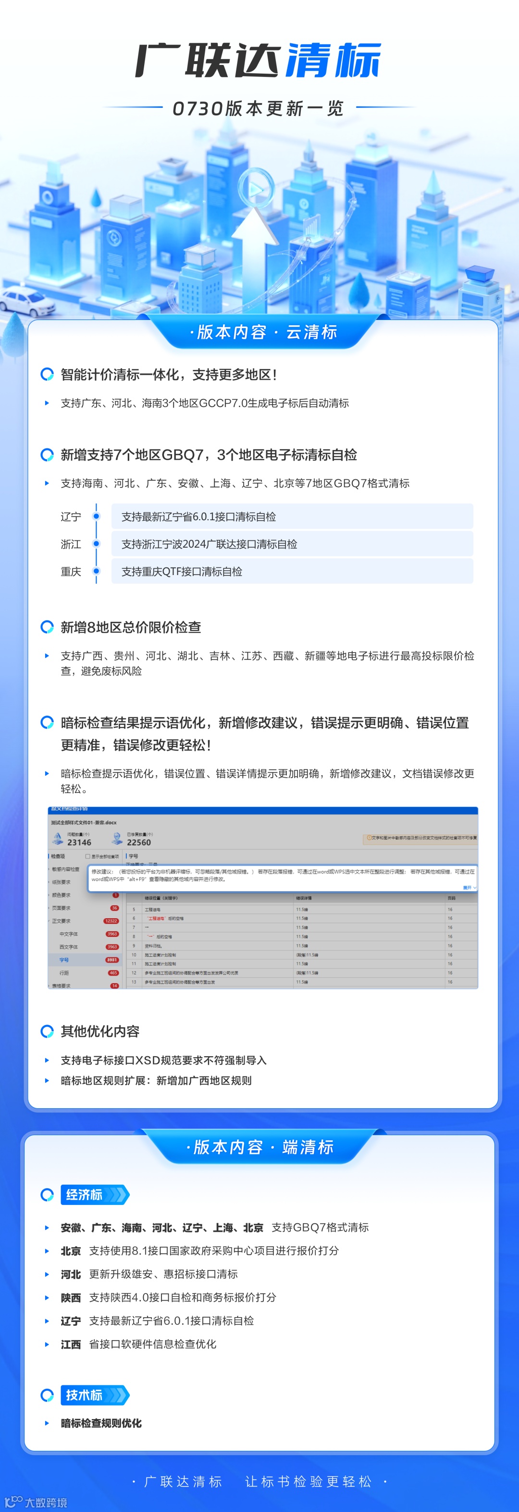Image resolution: width=519 pixels, height=1512 pixels.
Task: Click the 广联达清标 main title
Action: (259, 60)
